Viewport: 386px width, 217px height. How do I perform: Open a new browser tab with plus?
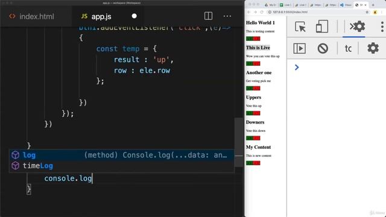pos(373,5)
